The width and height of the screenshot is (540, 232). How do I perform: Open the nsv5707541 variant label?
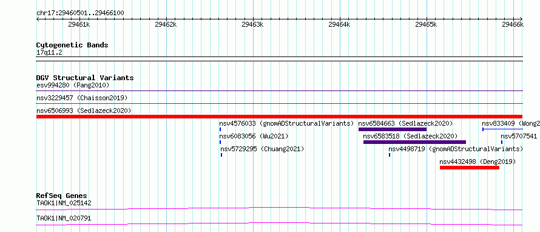tap(519, 136)
